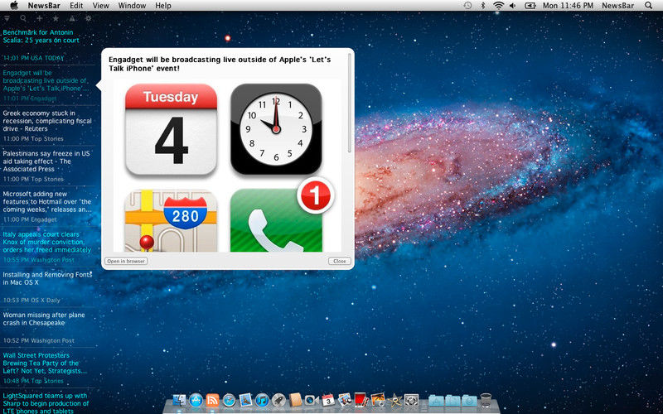Launch Photo Booth from the Dock

click(x=361, y=400)
